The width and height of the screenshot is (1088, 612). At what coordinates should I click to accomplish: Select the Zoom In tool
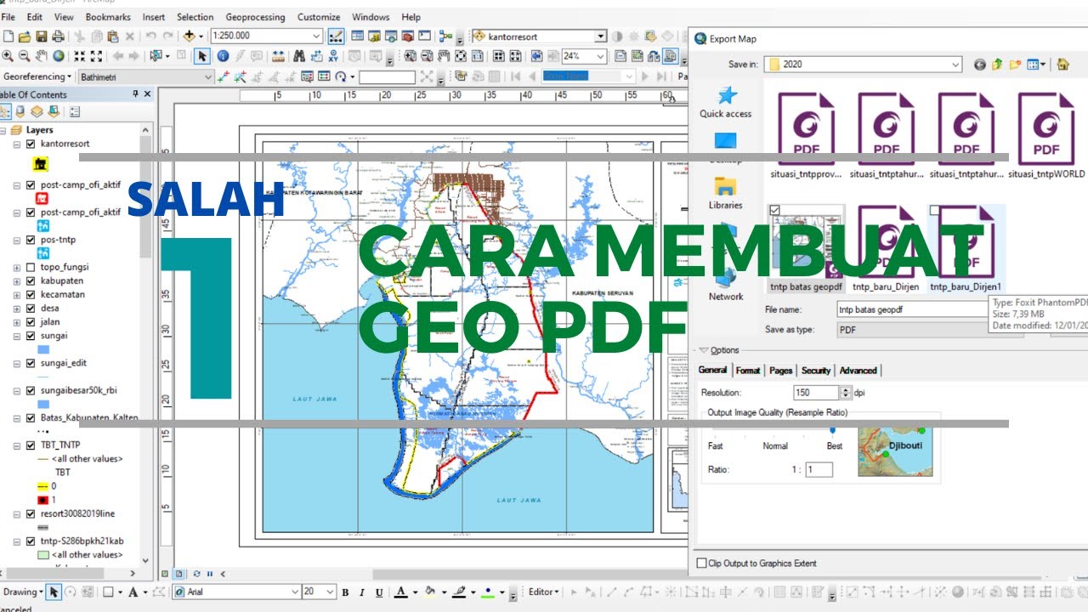pyautogui.click(x=8, y=56)
